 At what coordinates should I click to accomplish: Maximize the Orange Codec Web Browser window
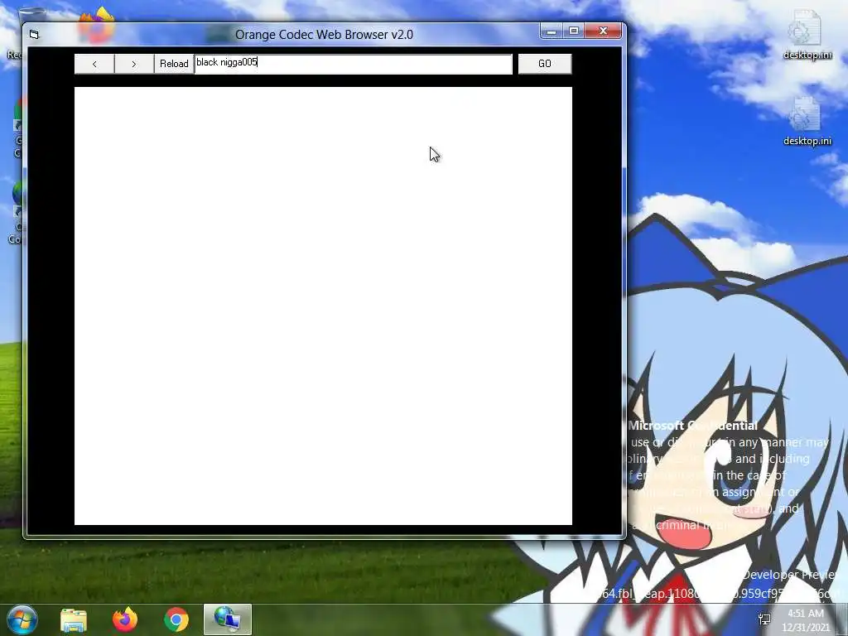click(574, 31)
